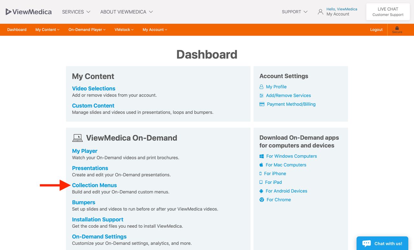Image resolution: width=414 pixels, height=250 pixels.
Task: Click 'Add or remove videos from your account.'
Action: 114,95
